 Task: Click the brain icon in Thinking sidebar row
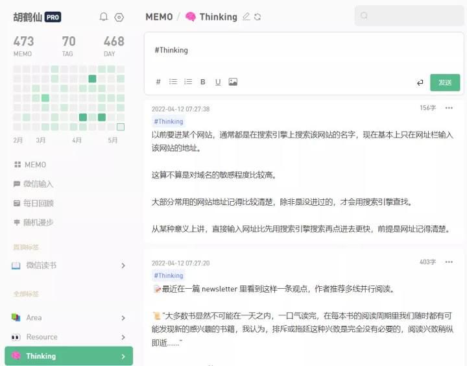(16, 356)
